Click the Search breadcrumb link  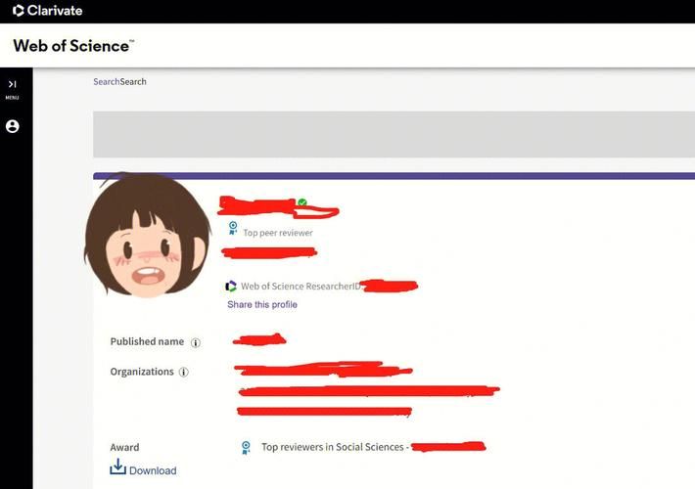tap(107, 81)
